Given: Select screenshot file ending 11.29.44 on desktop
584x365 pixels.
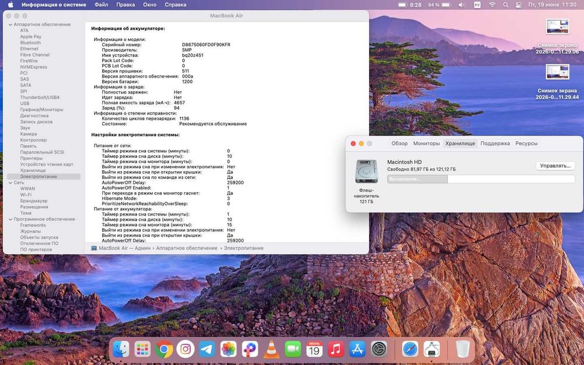Looking at the screenshot, I should click(557, 82).
